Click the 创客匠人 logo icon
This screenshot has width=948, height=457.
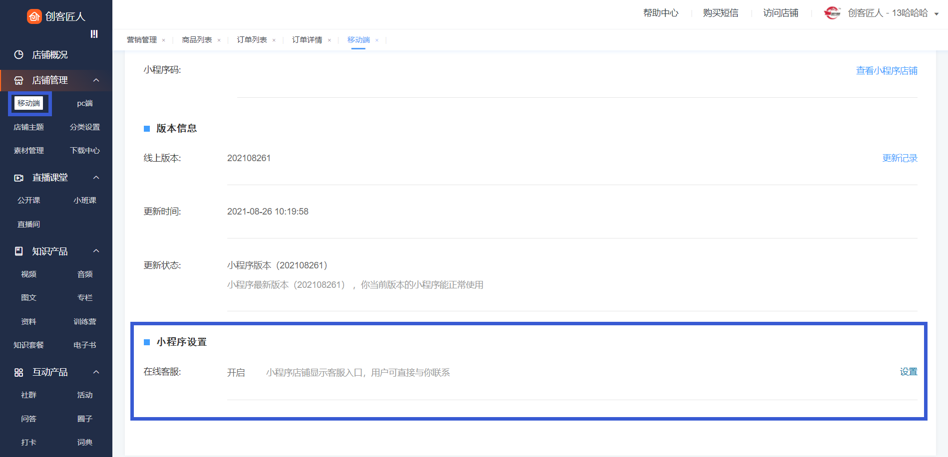pyautogui.click(x=34, y=16)
